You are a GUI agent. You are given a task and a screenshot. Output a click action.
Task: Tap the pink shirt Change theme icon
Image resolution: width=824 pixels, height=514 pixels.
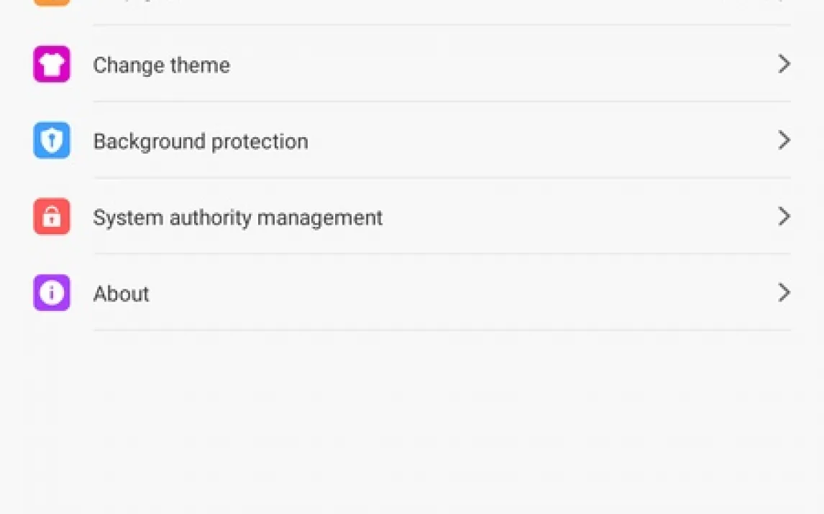[x=52, y=64]
